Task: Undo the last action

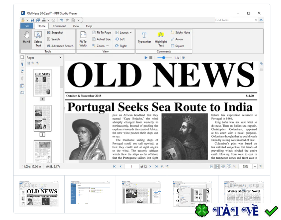Action: pyautogui.click(x=61, y=20)
